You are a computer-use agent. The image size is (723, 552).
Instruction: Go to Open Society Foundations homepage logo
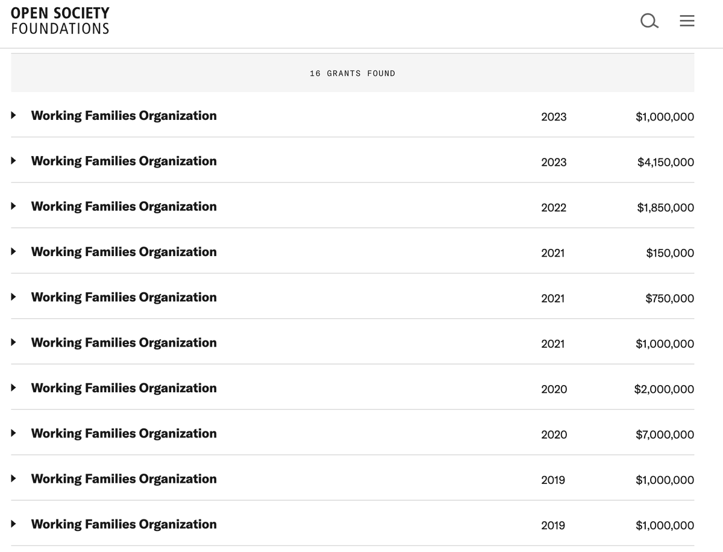point(60,20)
